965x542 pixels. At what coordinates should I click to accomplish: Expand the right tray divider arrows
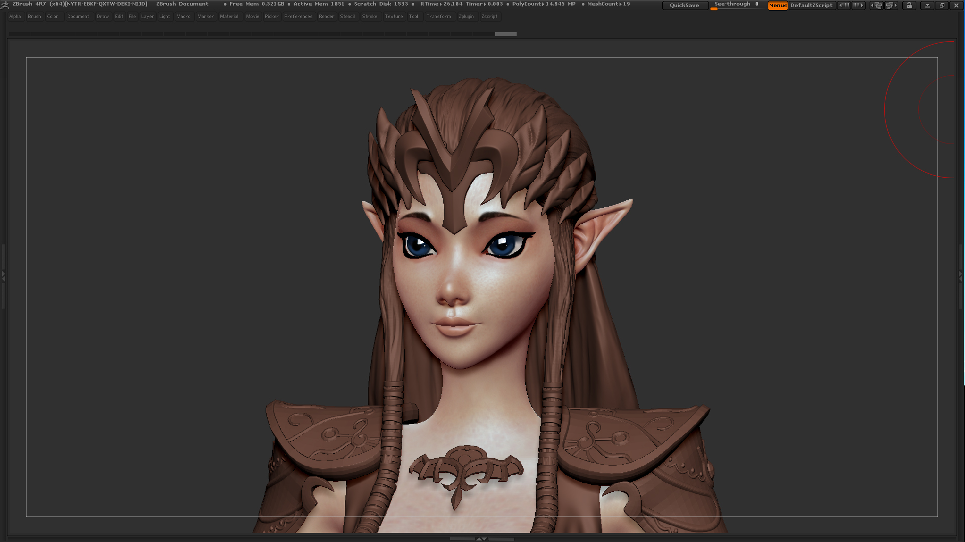pos(960,276)
